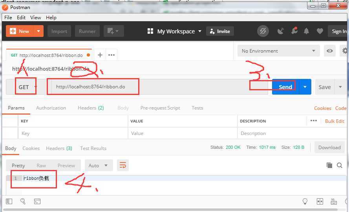349x212 pixels.
Task: Click the copy response icon
Action: pos(329,165)
